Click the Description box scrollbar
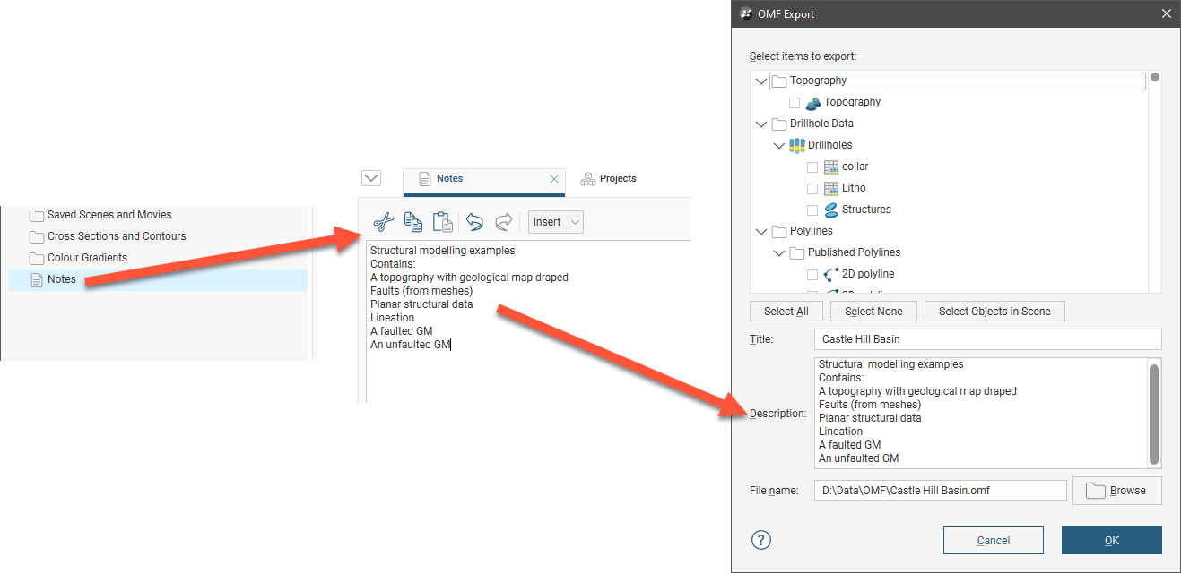 click(1155, 413)
